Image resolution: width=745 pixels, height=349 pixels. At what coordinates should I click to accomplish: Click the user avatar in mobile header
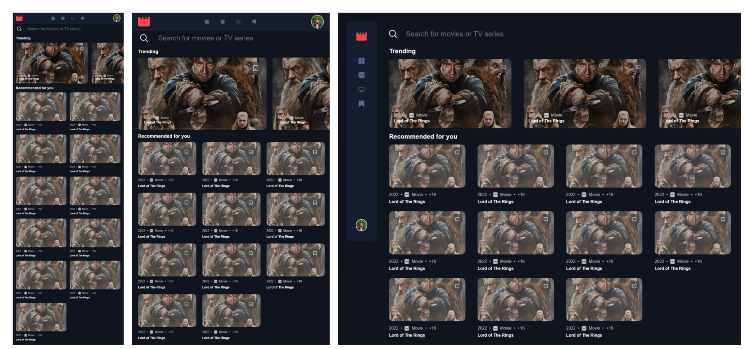point(117,18)
